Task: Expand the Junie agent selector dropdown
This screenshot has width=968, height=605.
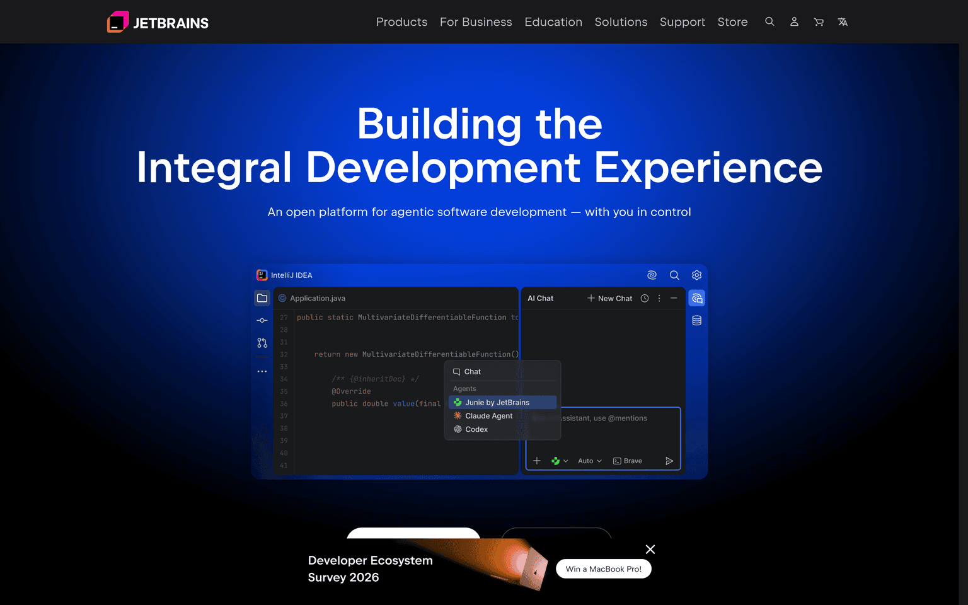Action: (560, 461)
